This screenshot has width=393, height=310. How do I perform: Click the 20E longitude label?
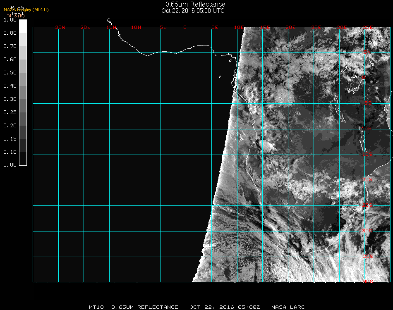(291, 28)
